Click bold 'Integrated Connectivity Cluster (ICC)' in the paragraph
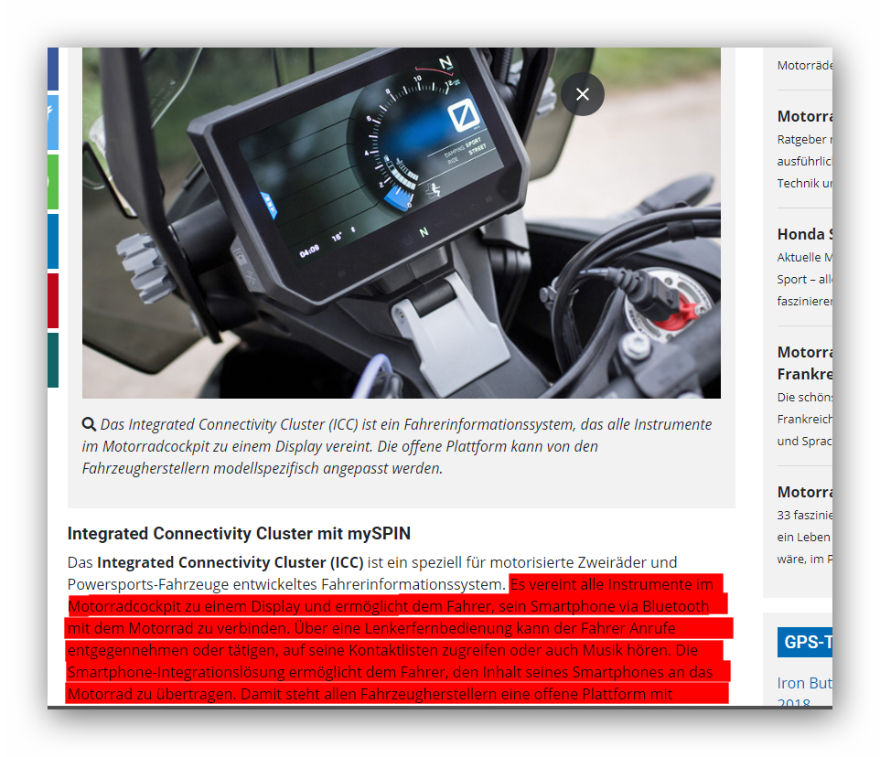The height and width of the screenshot is (757, 880). (x=231, y=561)
